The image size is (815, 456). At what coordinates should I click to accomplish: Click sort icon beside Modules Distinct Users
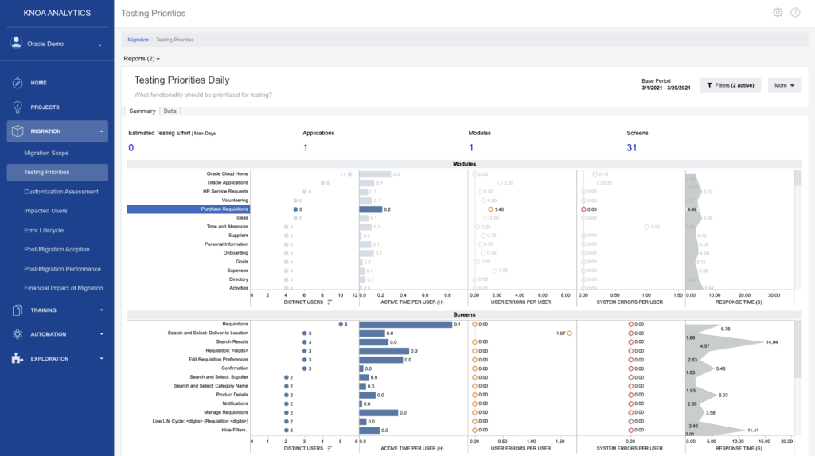[x=330, y=302]
